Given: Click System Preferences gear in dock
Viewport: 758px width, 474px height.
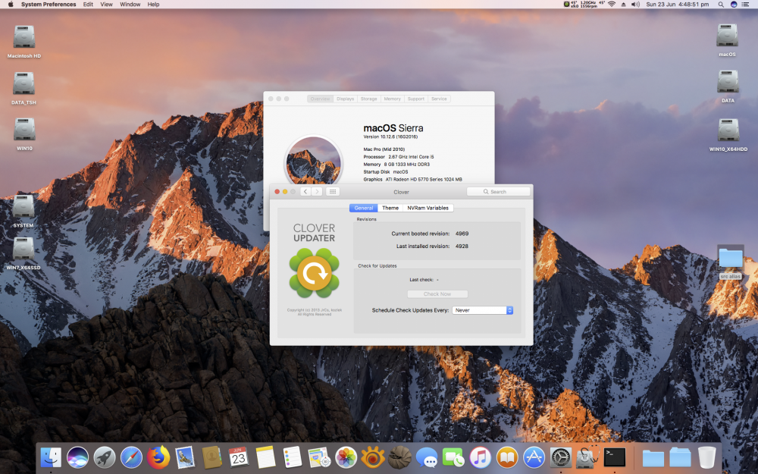Looking at the screenshot, I should point(561,457).
